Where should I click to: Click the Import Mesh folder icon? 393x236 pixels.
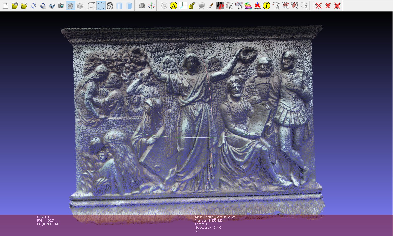tap(24, 6)
